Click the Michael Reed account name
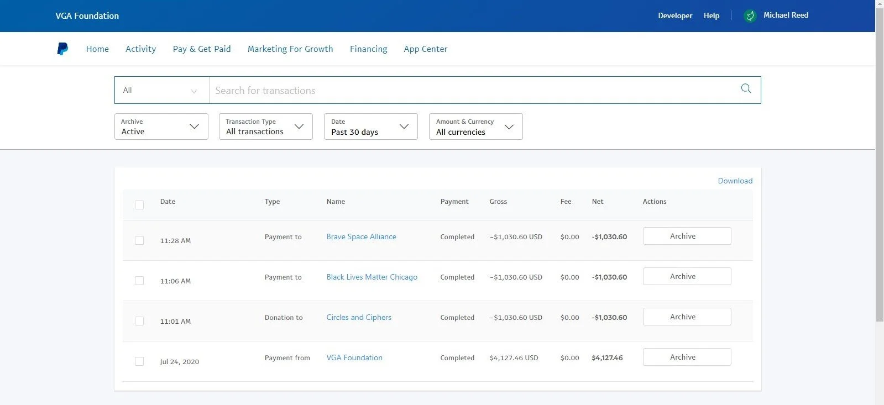Image resolution: width=884 pixels, height=405 pixels. [786, 15]
